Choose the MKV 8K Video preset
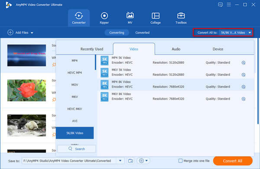This screenshot has width=260, height=169. click(176, 97)
